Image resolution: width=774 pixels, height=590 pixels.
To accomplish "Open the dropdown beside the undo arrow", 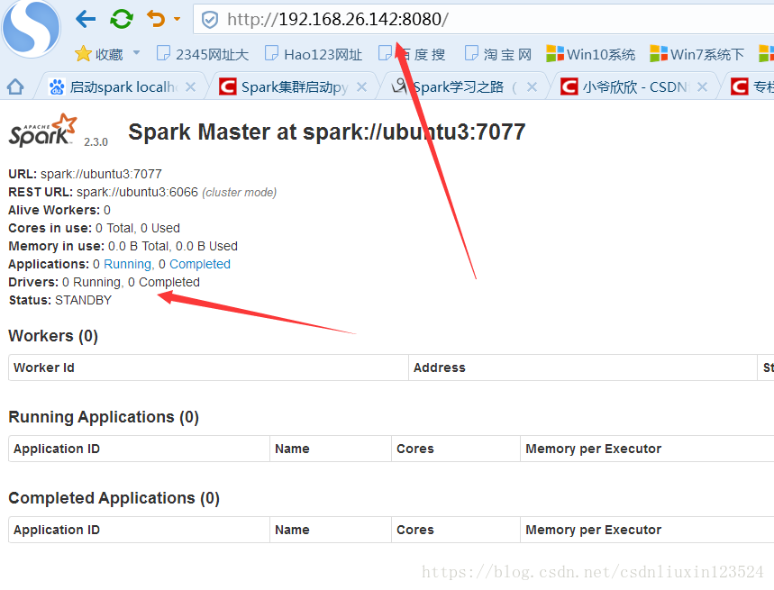I will (178, 19).
